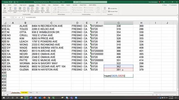
Task: Open the Name Box dropdown arrow
Action: tap(11, 17)
